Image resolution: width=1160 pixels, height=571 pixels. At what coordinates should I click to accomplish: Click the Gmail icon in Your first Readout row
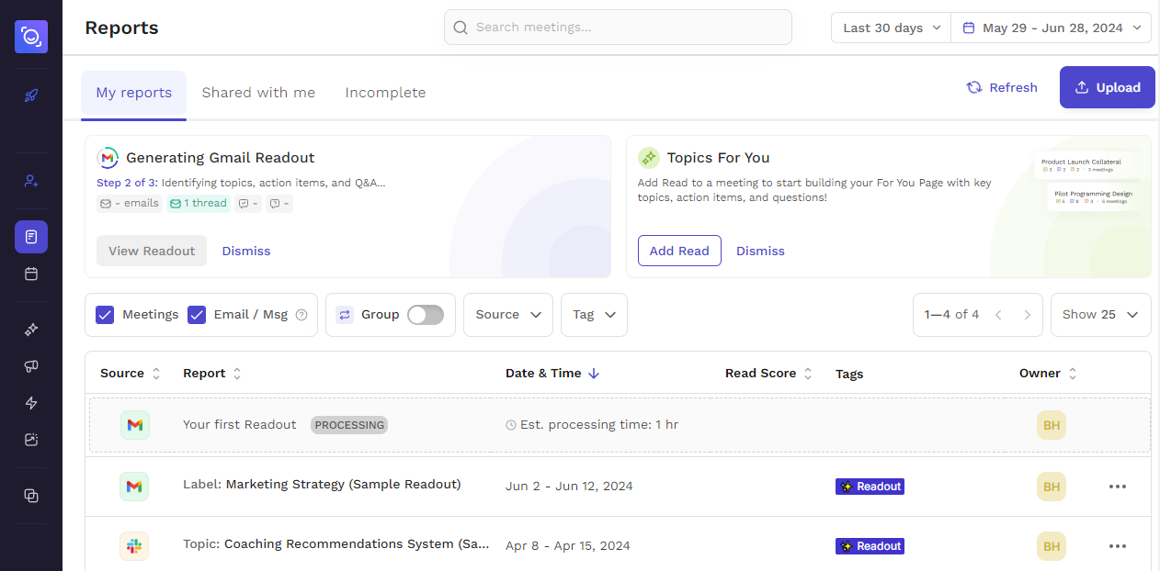(x=134, y=425)
